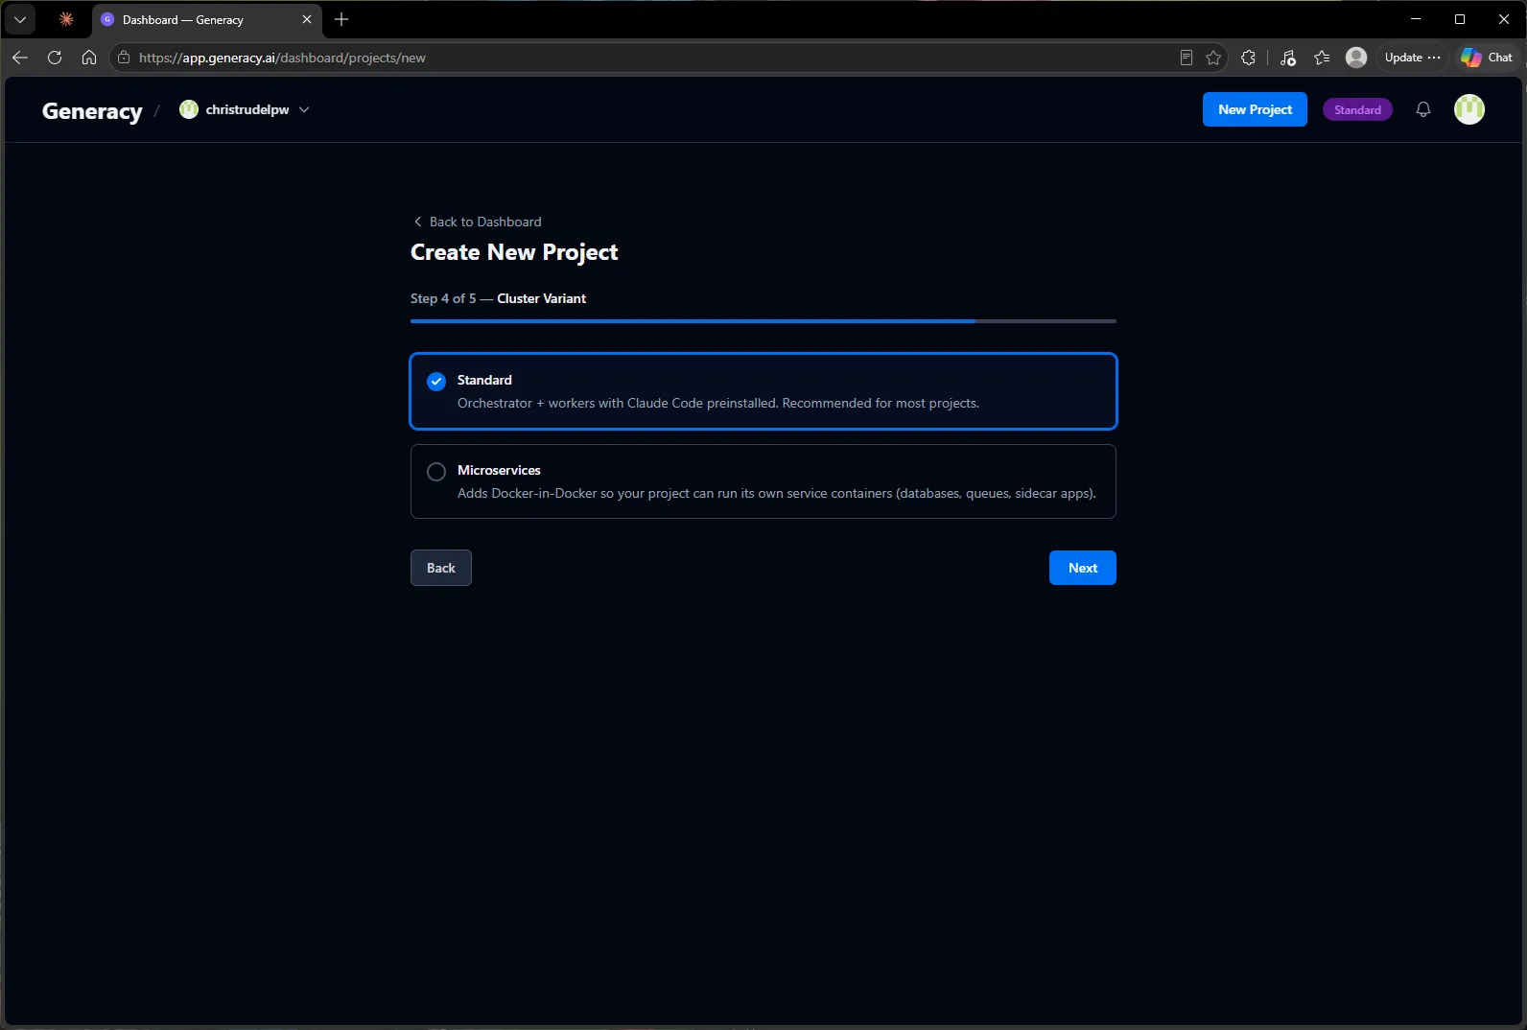Open the media control music icon
Viewport: 1527px width, 1030px height.
[x=1288, y=58]
